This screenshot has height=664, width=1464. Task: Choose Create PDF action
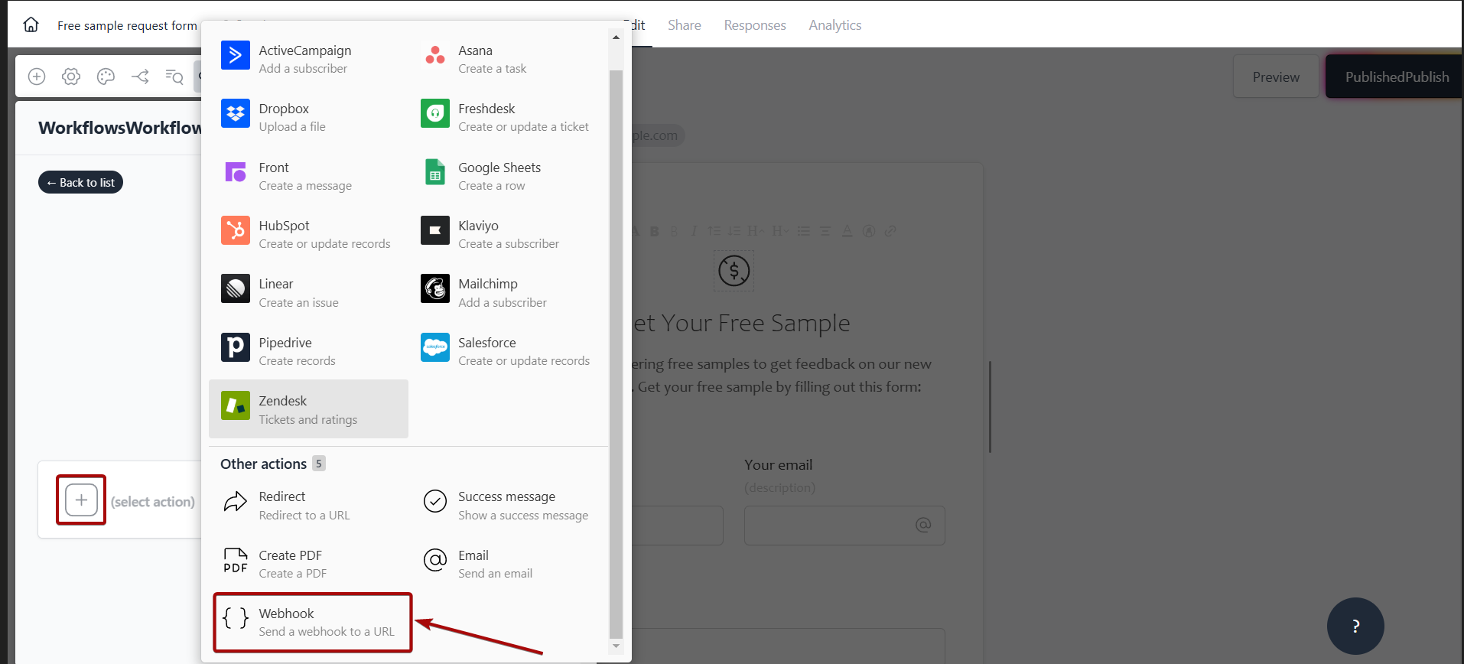tap(308, 564)
